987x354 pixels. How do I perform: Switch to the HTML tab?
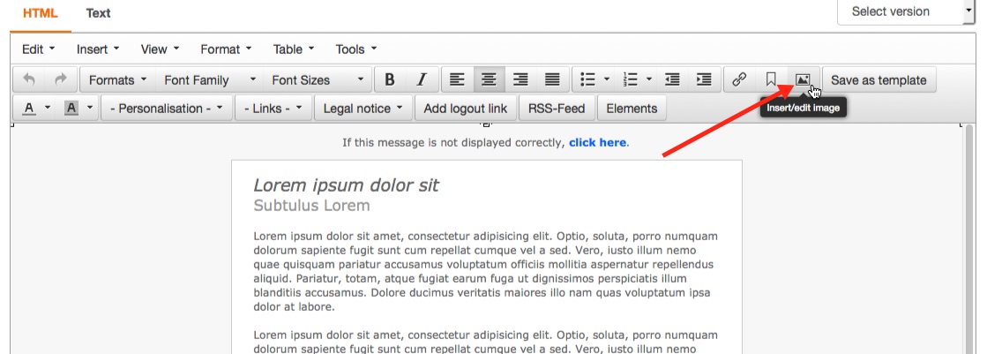point(41,13)
